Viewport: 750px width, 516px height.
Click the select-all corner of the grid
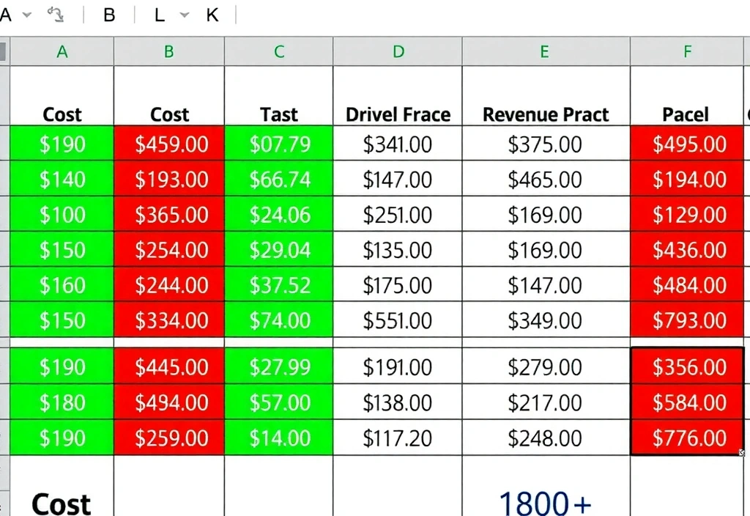4,52
